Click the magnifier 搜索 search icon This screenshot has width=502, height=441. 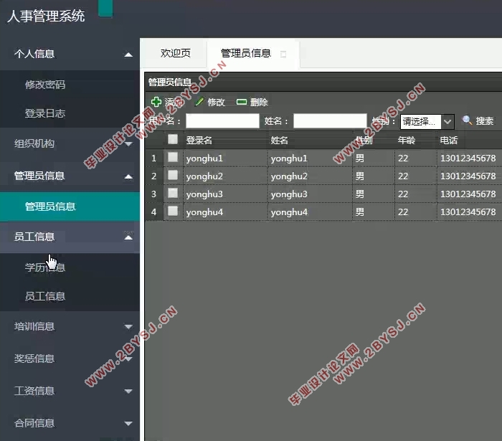point(467,121)
